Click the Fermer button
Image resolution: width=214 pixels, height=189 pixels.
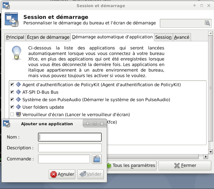click(x=185, y=165)
